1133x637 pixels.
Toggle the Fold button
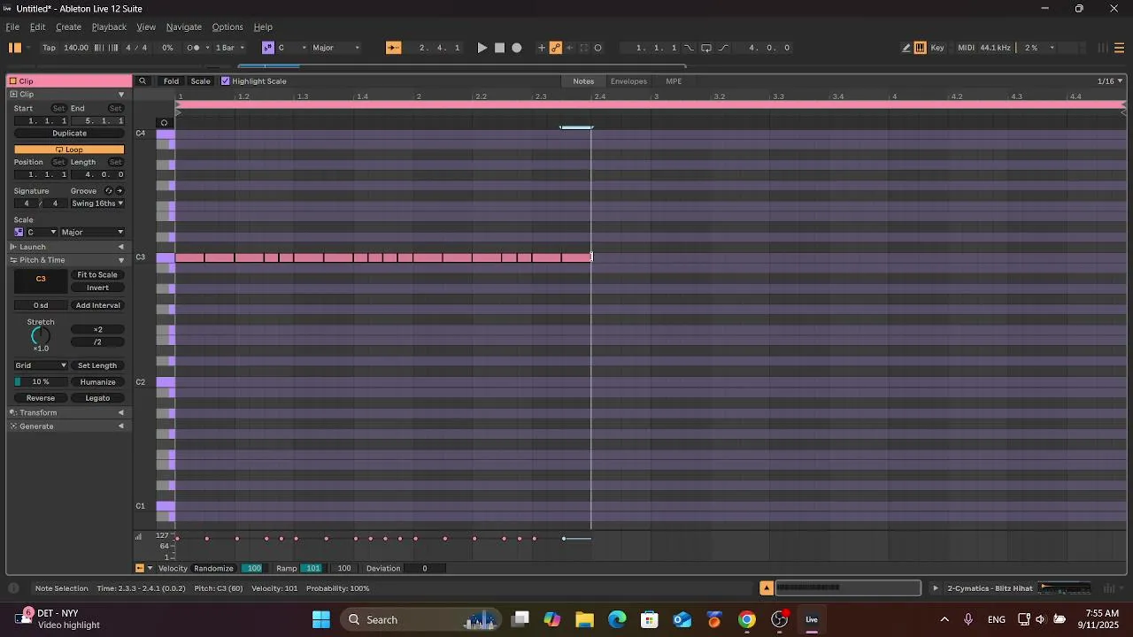coord(171,81)
